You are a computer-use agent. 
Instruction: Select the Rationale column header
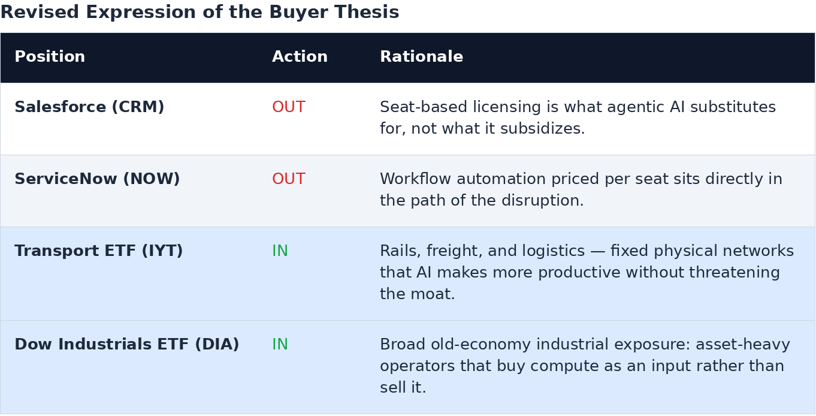click(x=421, y=58)
